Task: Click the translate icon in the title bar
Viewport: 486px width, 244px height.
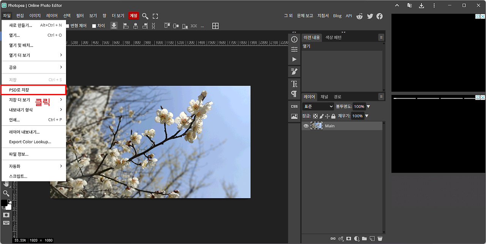Action: point(409,6)
